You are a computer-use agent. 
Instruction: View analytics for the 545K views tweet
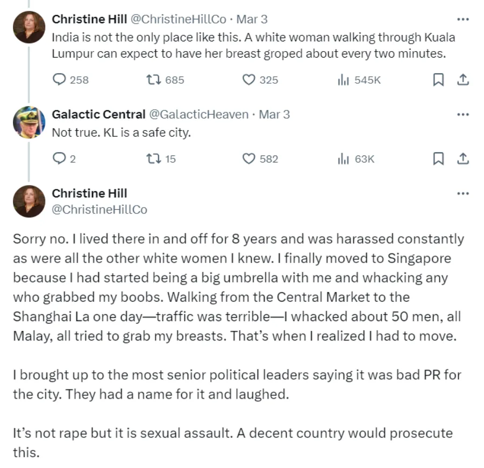pos(343,80)
